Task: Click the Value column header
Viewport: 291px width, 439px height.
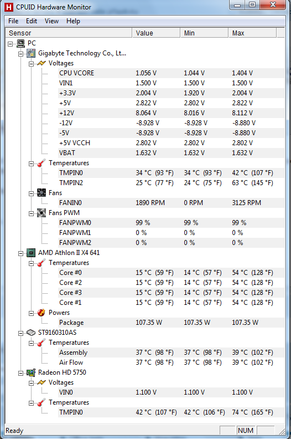Action: 156,33
